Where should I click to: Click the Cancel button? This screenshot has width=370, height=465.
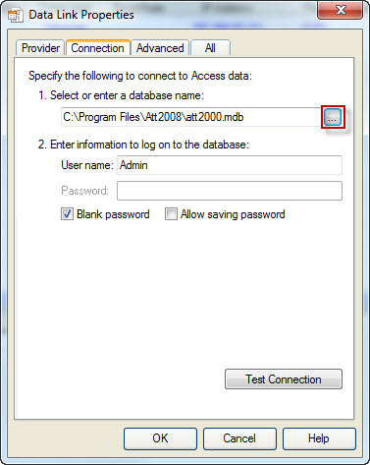pyautogui.click(x=239, y=438)
